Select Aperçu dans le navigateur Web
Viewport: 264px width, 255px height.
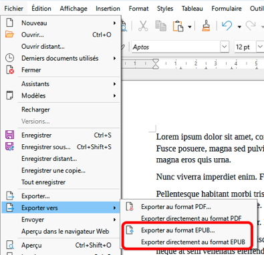click(65, 232)
